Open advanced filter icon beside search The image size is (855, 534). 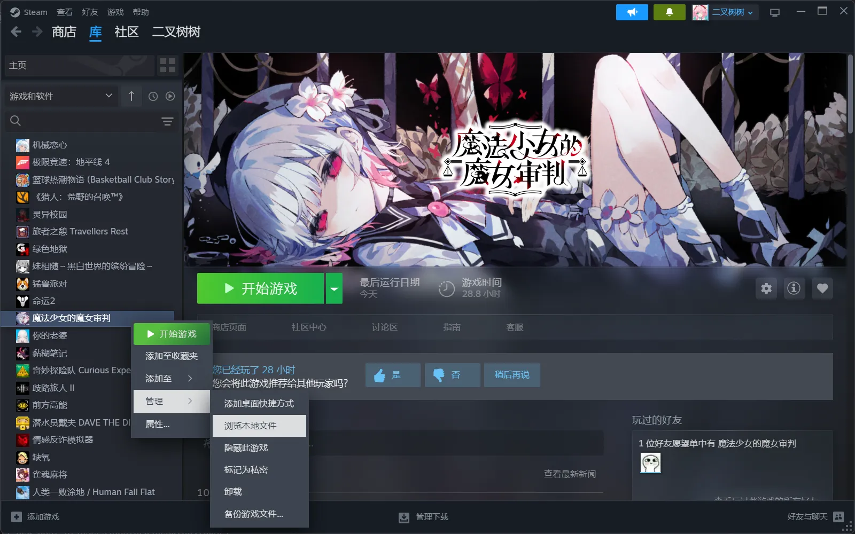click(x=167, y=121)
